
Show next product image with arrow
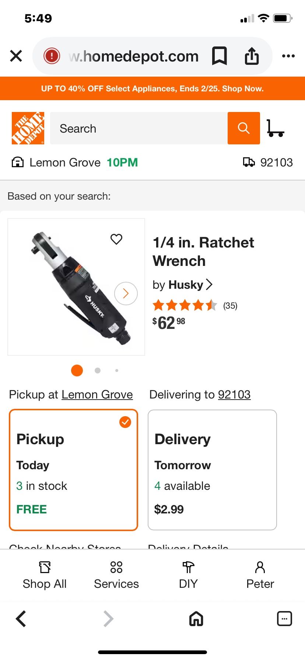pos(126,294)
